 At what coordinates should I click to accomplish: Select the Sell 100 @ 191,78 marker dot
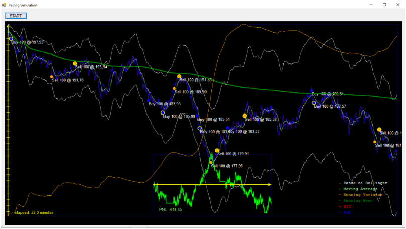tap(52, 77)
